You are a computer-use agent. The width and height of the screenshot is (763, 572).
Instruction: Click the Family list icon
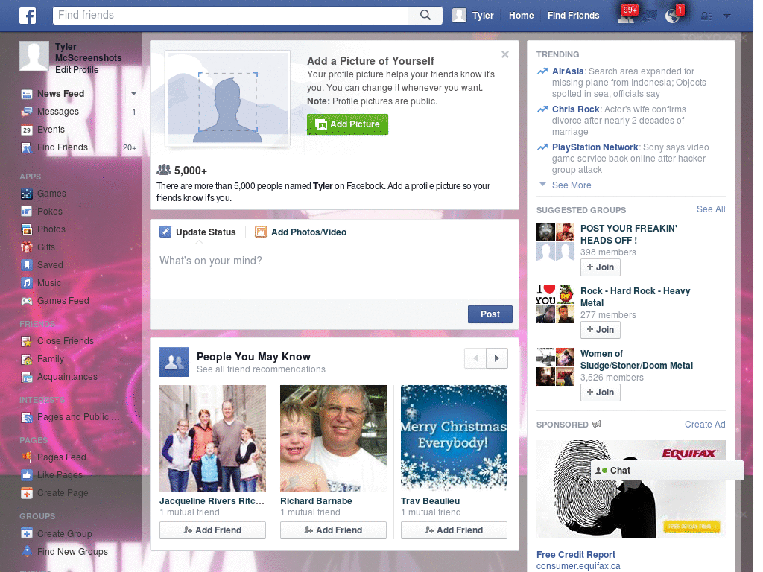[27, 359]
